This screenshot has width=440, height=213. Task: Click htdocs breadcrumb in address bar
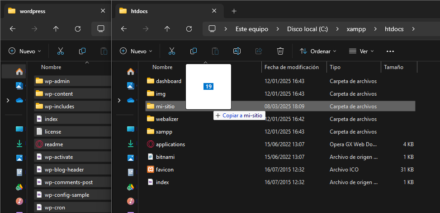(394, 29)
